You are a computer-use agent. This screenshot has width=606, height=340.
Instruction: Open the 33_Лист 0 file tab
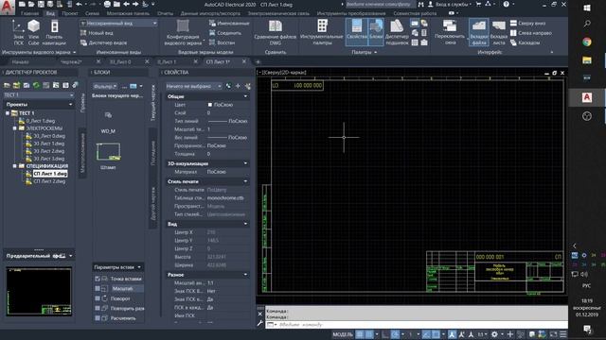tap(120, 61)
